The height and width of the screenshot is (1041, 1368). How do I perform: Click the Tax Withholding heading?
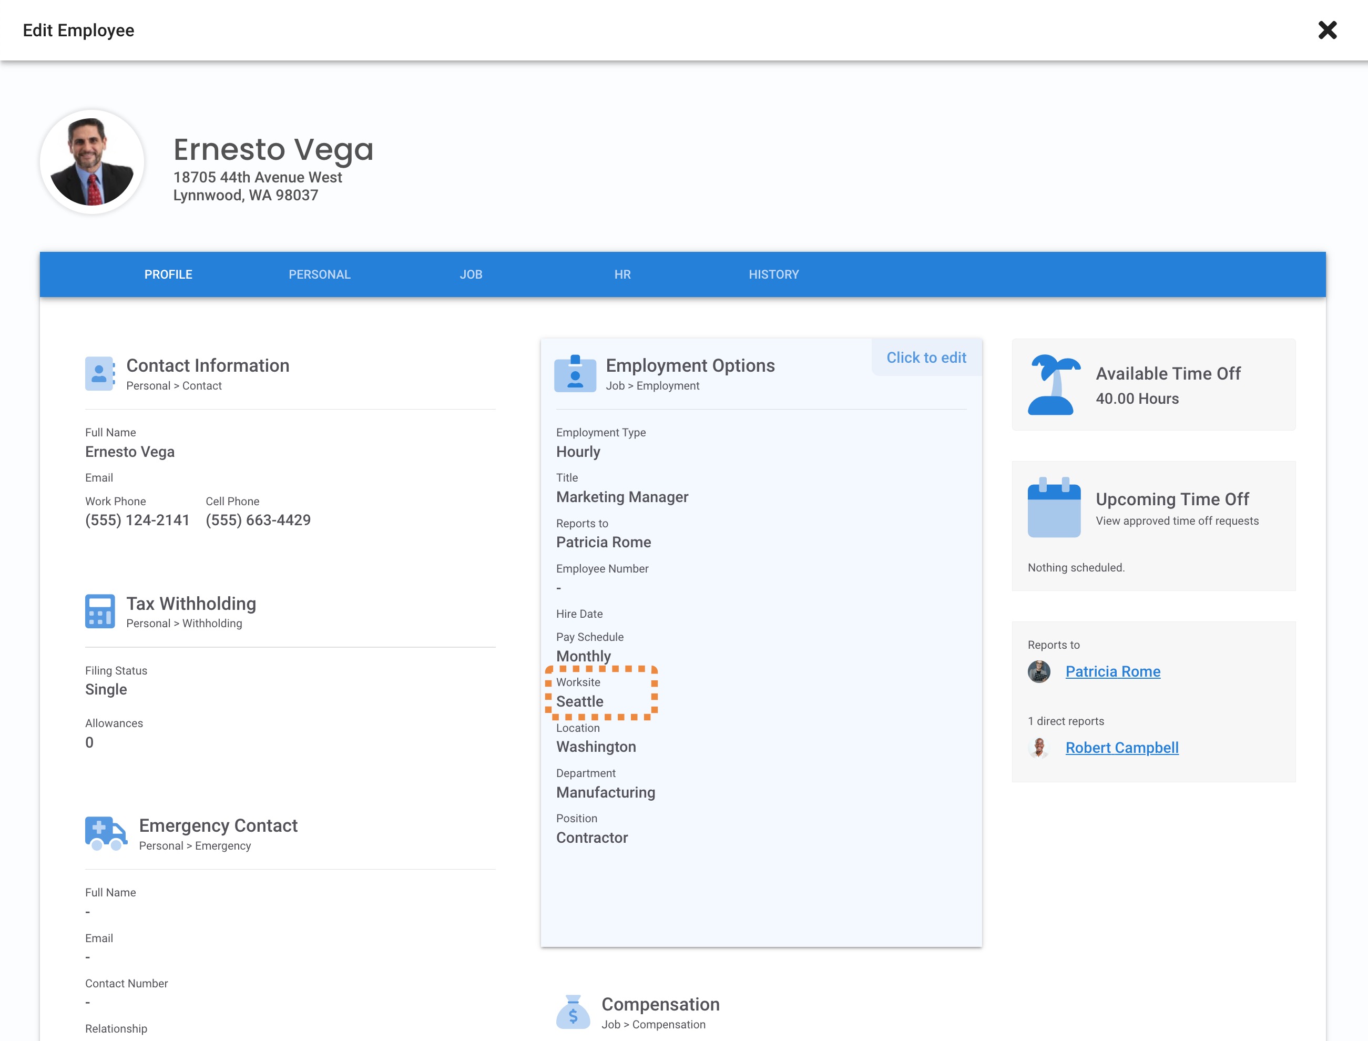coord(191,604)
